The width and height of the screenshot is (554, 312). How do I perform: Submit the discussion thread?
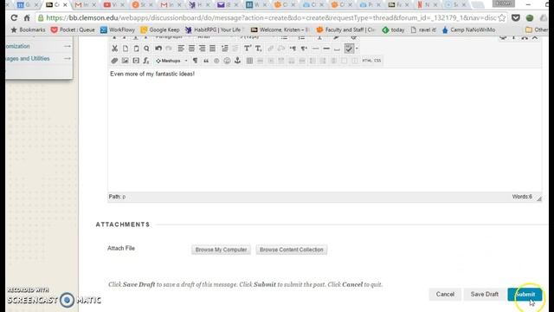pyautogui.click(x=525, y=295)
